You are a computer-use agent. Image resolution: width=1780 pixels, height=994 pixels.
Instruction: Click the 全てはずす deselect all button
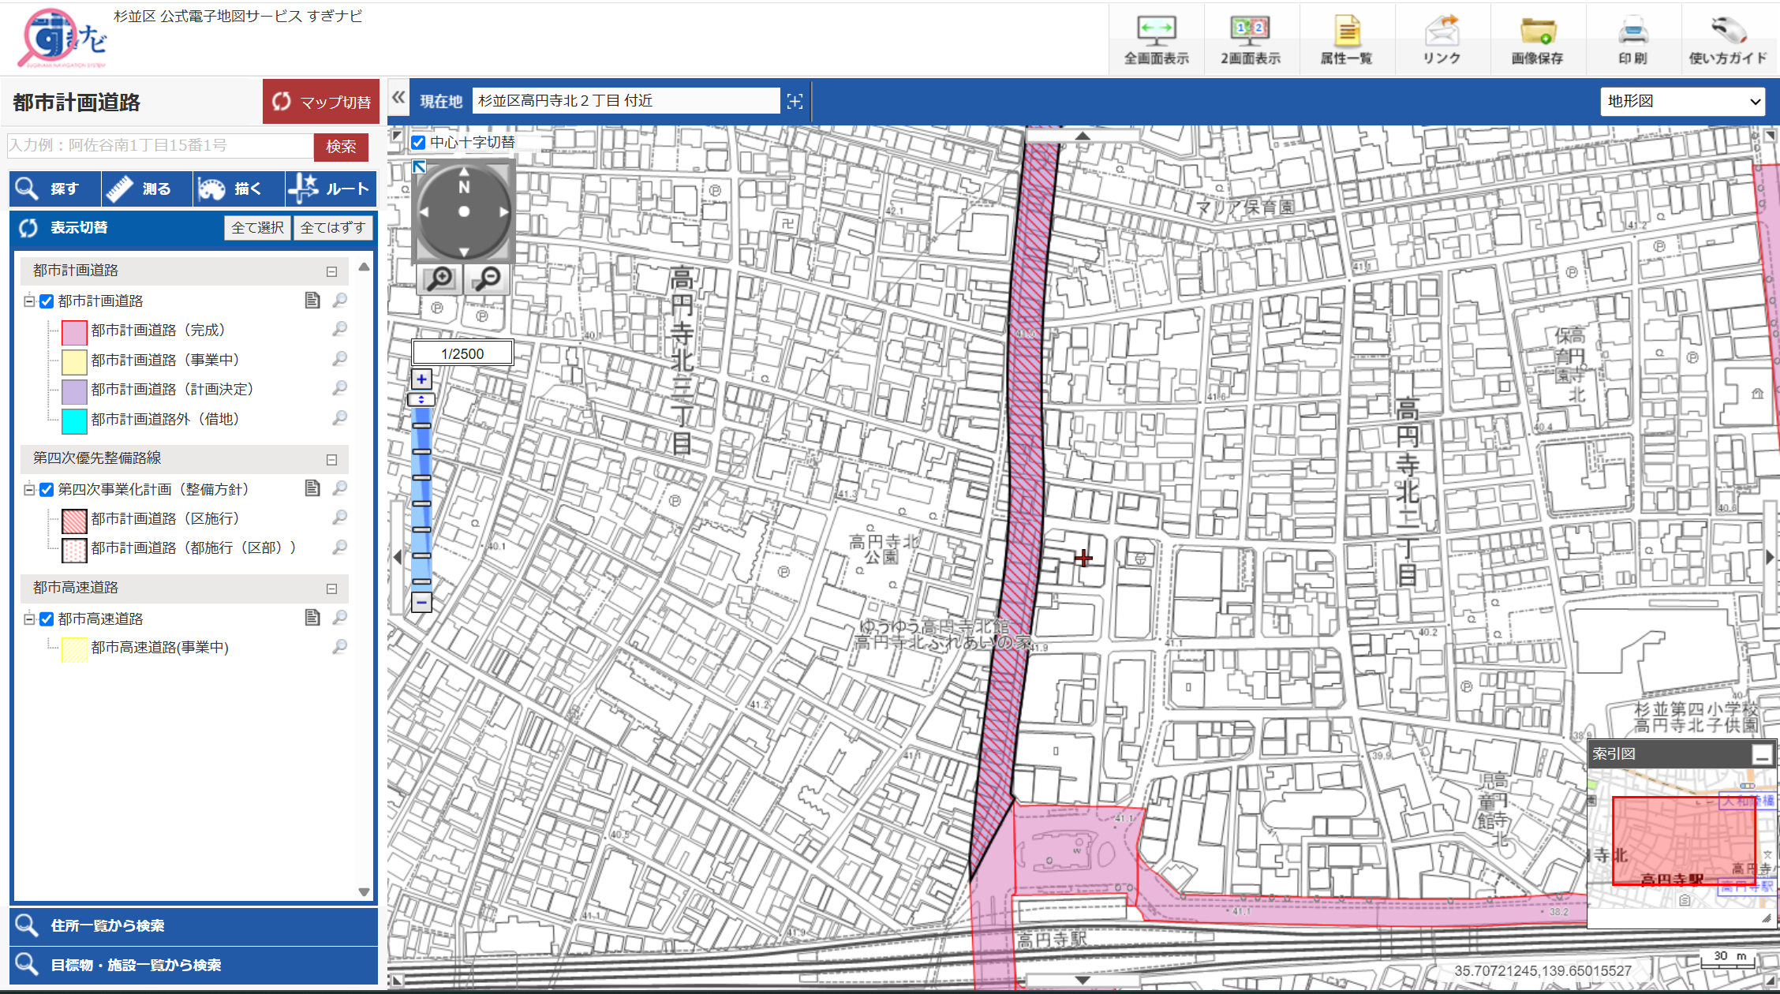pos(333,228)
